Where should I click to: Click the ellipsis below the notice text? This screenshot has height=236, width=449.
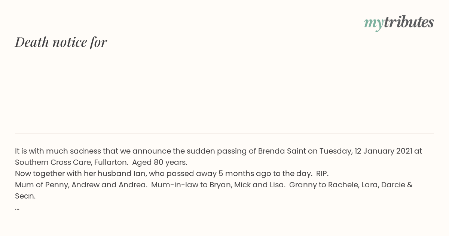pyautogui.click(x=17, y=208)
